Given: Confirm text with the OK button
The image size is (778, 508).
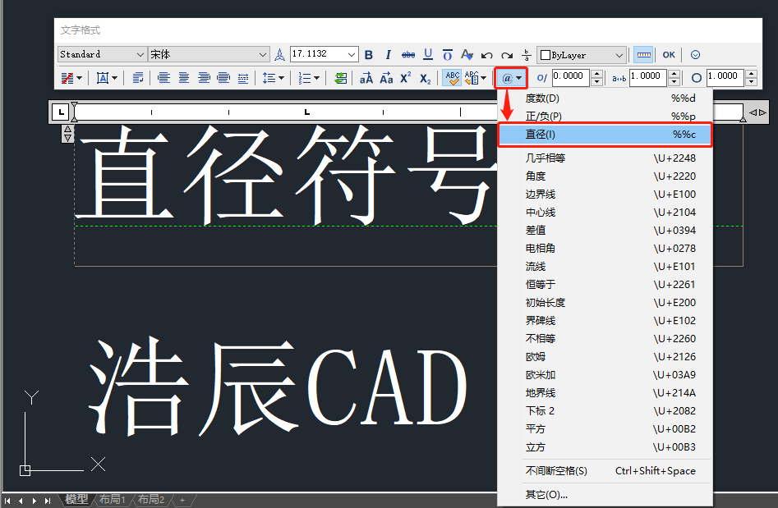Looking at the screenshot, I should 669,55.
